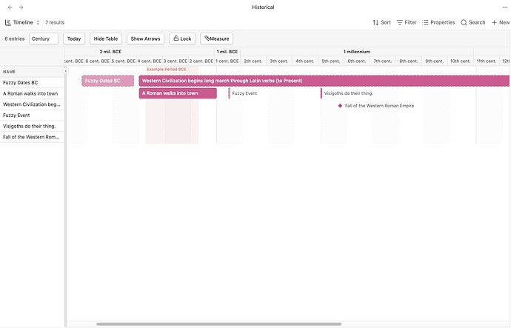Go forward with the right arrow icon

click(x=21, y=7)
